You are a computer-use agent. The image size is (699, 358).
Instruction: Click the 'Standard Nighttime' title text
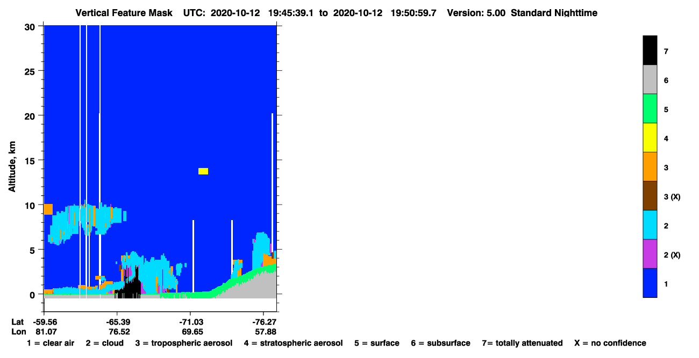click(554, 12)
